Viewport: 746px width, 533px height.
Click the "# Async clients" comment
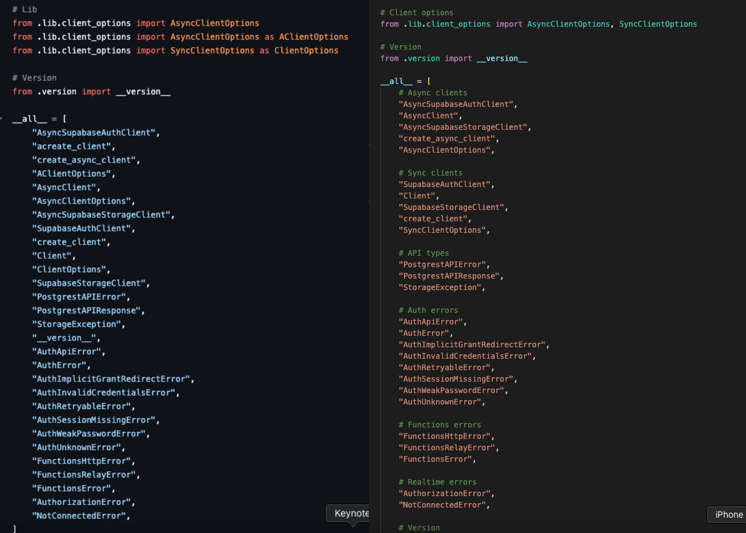click(433, 93)
